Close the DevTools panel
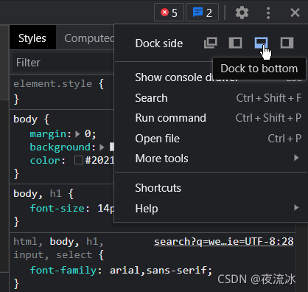The height and width of the screenshot is (292, 308). pyautogui.click(x=295, y=13)
